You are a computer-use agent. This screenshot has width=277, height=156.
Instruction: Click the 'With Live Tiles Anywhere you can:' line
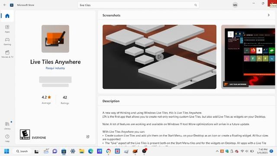[x=124, y=132]
